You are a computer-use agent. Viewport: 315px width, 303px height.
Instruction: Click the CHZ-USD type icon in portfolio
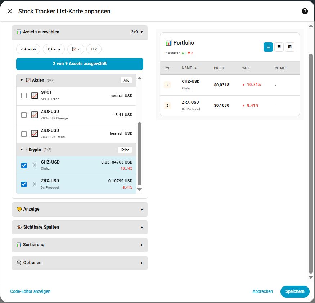click(167, 85)
